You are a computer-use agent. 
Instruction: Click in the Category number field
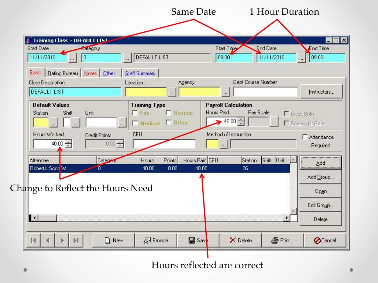coord(102,58)
